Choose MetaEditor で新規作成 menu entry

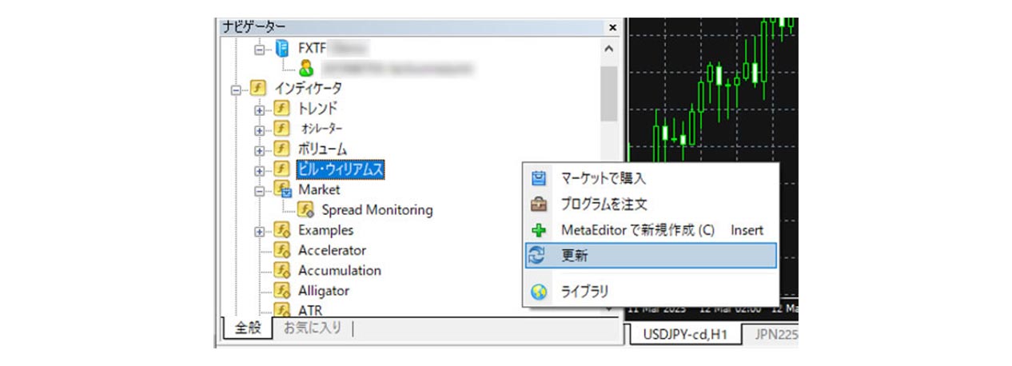(x=637, y=230)
